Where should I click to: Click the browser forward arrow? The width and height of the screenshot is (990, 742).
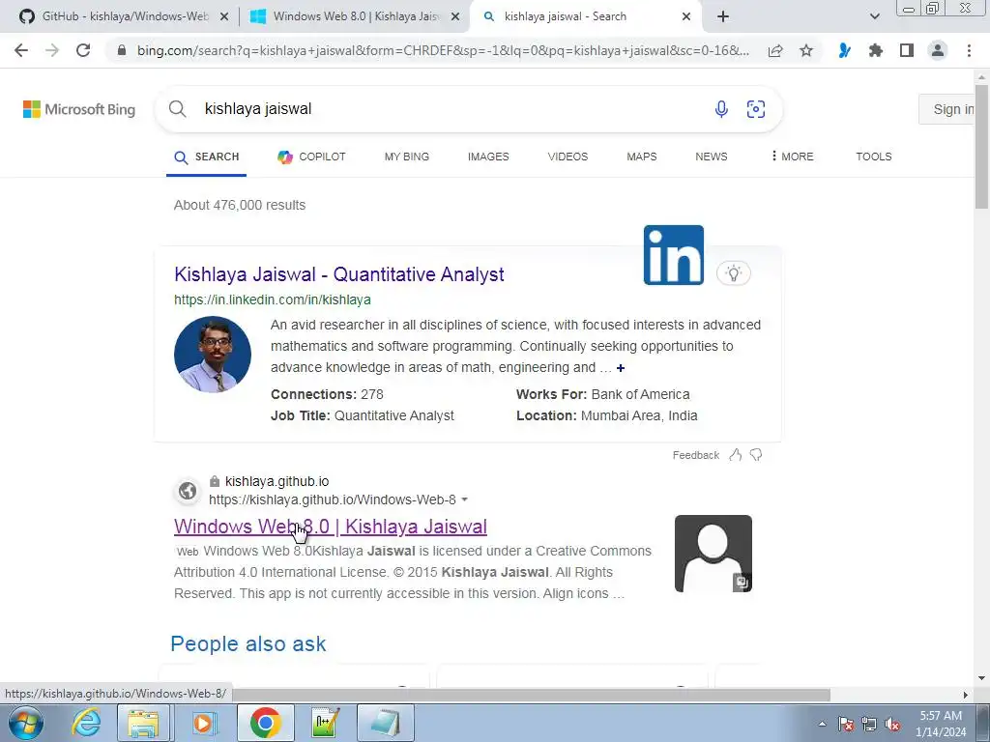[x=52, y=50]
